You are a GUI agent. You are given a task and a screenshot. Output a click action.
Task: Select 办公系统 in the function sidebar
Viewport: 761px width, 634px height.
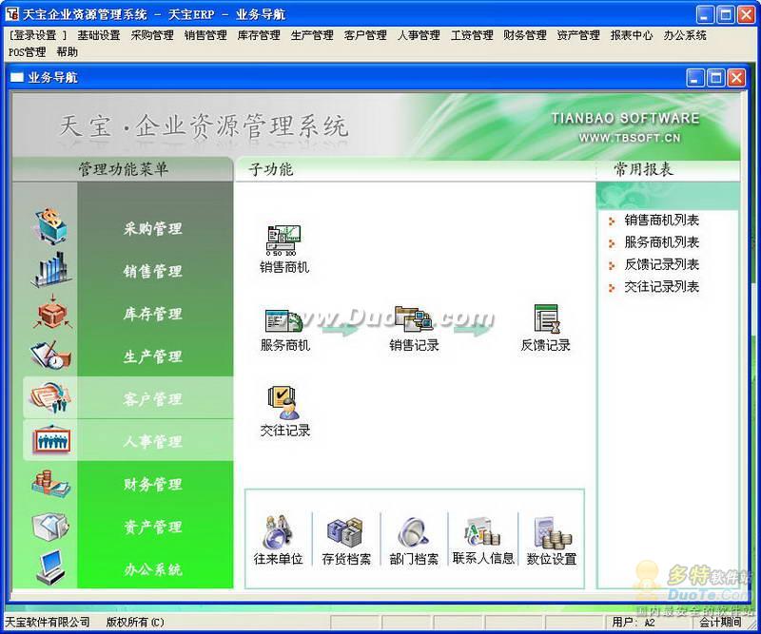153,568
